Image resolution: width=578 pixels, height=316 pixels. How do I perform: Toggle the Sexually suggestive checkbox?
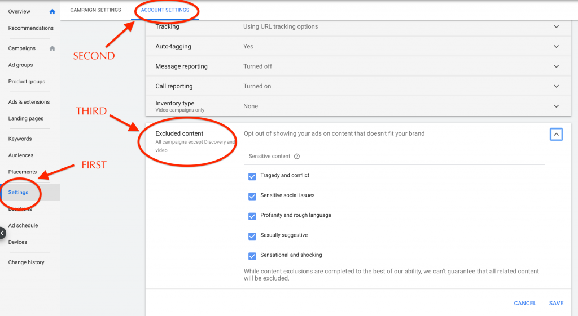[x=252, y=236]
